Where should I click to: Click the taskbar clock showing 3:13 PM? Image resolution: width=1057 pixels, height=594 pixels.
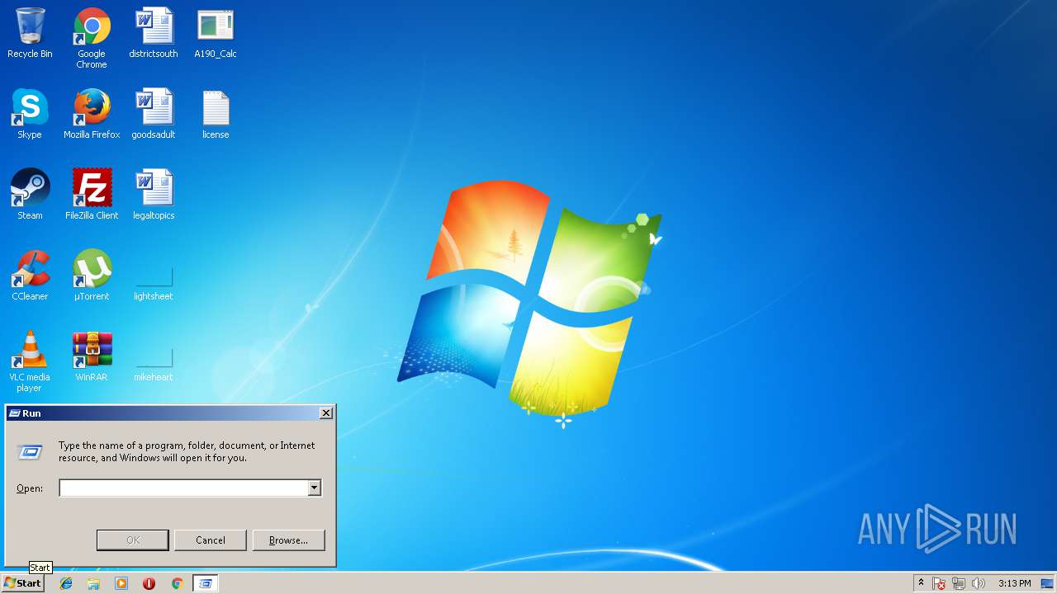pyautogui.click(x=1014, y=583)
